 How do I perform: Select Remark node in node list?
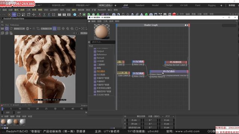(100, 58)
